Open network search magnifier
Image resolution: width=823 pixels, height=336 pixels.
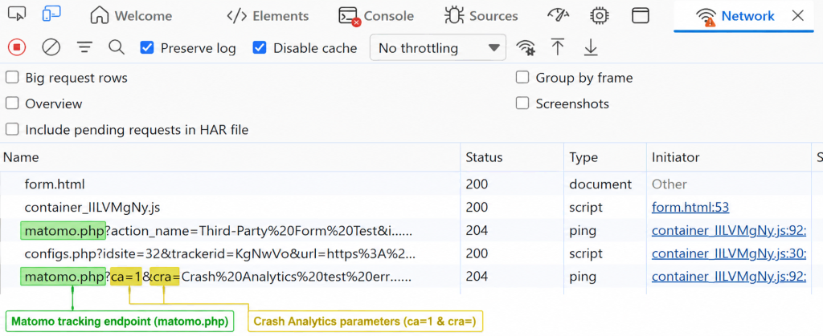click(117, 48)
